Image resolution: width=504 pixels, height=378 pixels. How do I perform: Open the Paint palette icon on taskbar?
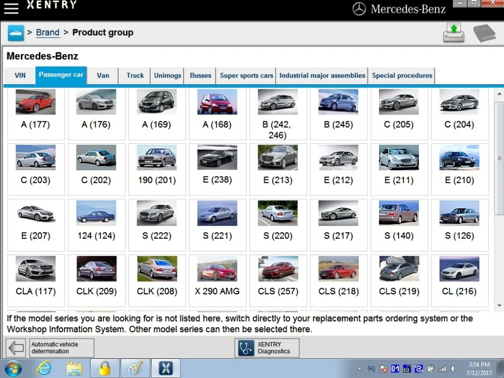(135, 368)
